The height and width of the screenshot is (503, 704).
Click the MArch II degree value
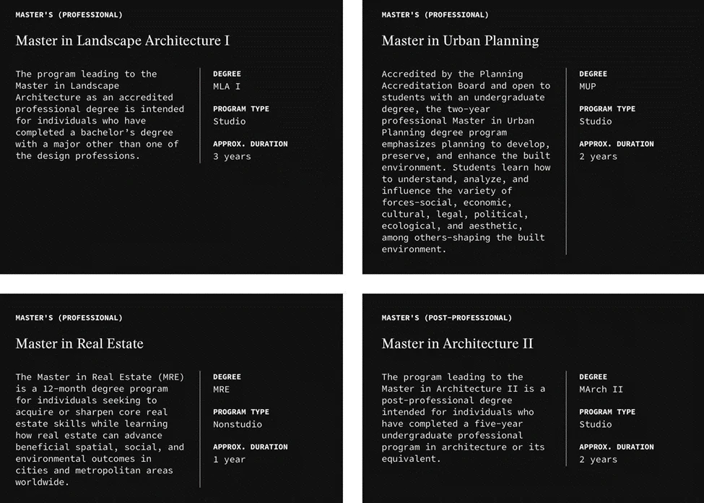click(x=601, y=390)
